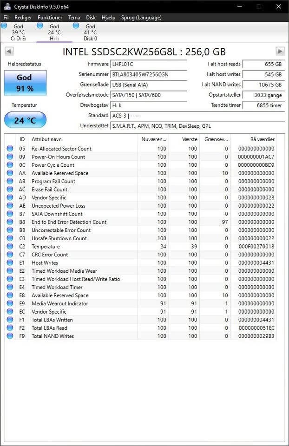Click status icon for Timed Workload Media Wear

10,271
